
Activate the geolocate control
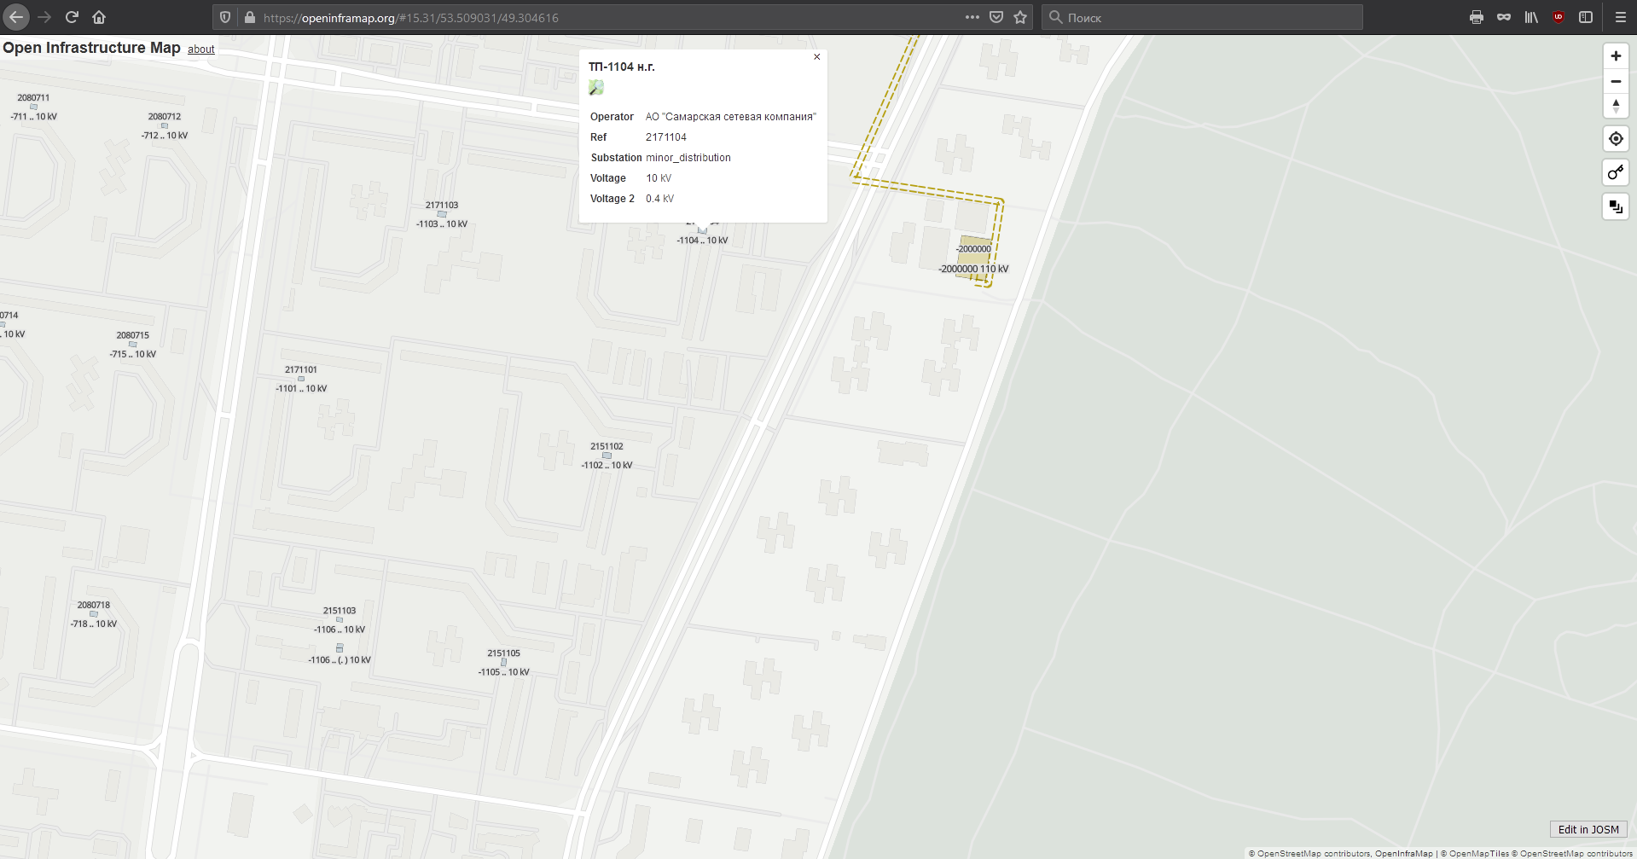(x=1614, y=138)
